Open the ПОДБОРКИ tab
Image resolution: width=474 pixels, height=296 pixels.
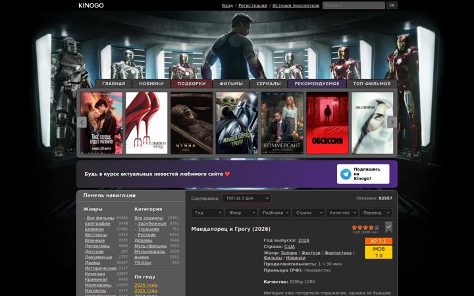click(192, 84)
